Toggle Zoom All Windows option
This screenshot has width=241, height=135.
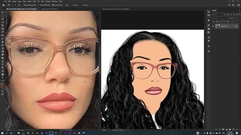pyautogui.click(x=45, y=5)
